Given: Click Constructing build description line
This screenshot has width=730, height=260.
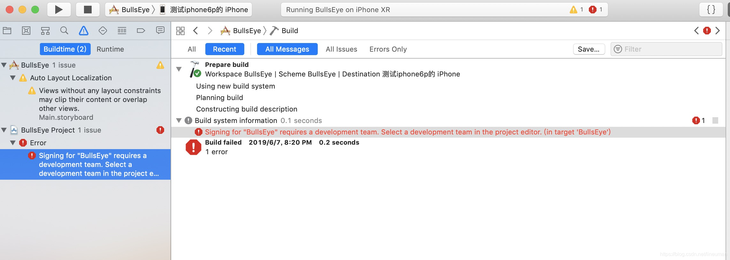Looking at the screenshot, I should pos(247,109).
